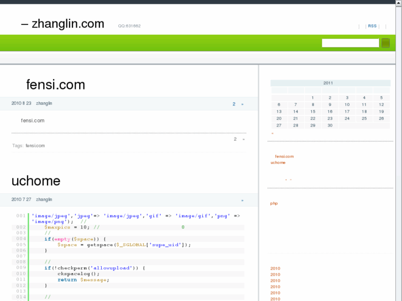This screenshot has height=301, width=402.
Task: Click the post date 2010 7 27
Action: pos(21,199)
